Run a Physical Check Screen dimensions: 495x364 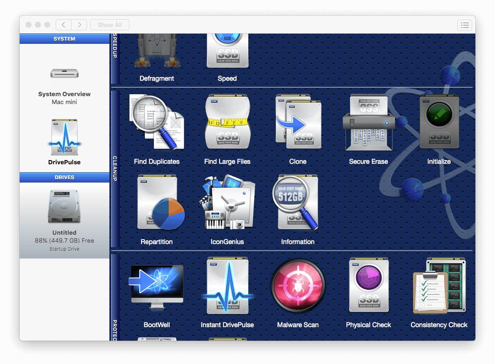[368, 285]
